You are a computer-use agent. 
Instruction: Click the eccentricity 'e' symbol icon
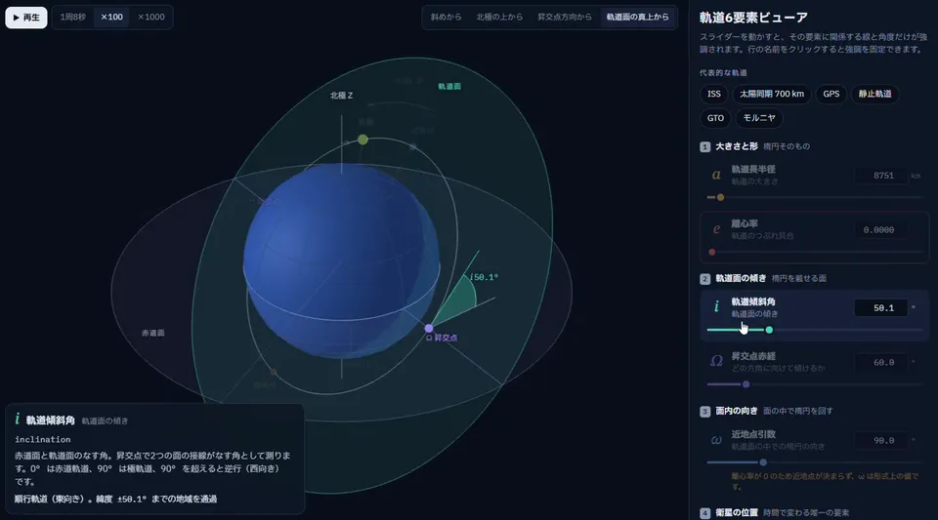[716, 229]
